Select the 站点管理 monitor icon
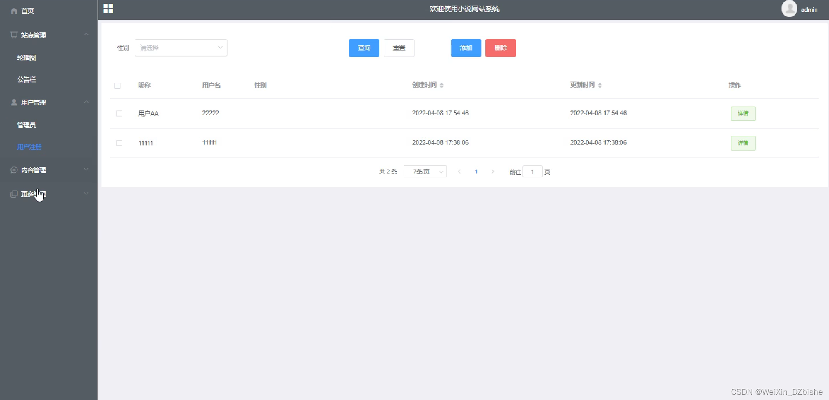 point(13,35)
